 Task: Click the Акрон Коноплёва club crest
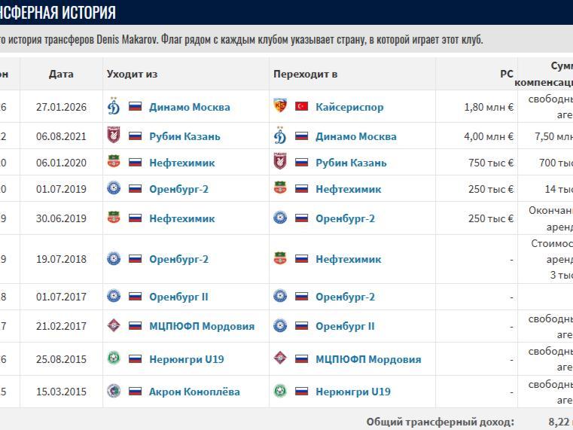pos(114,392)
